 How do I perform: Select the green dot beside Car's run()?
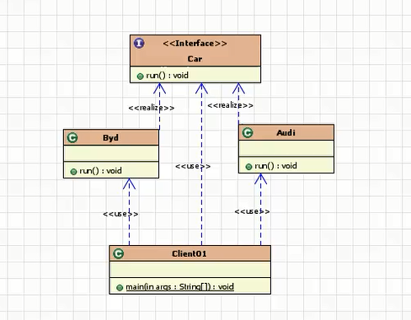[x=140, y=77]
